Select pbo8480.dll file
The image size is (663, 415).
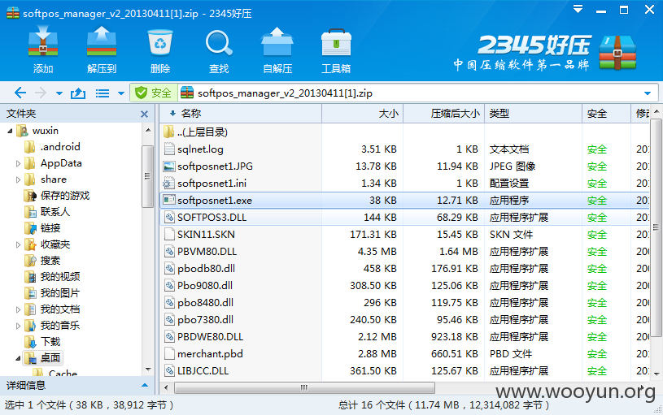point(406,303)
